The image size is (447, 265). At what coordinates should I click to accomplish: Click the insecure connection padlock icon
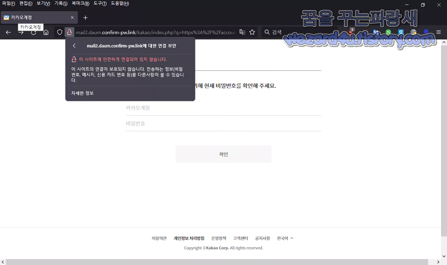(69, 32)
